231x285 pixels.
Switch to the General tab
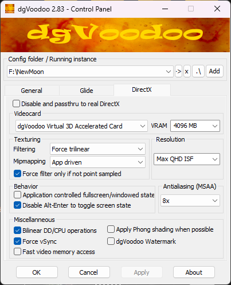(x=32, y=91)
